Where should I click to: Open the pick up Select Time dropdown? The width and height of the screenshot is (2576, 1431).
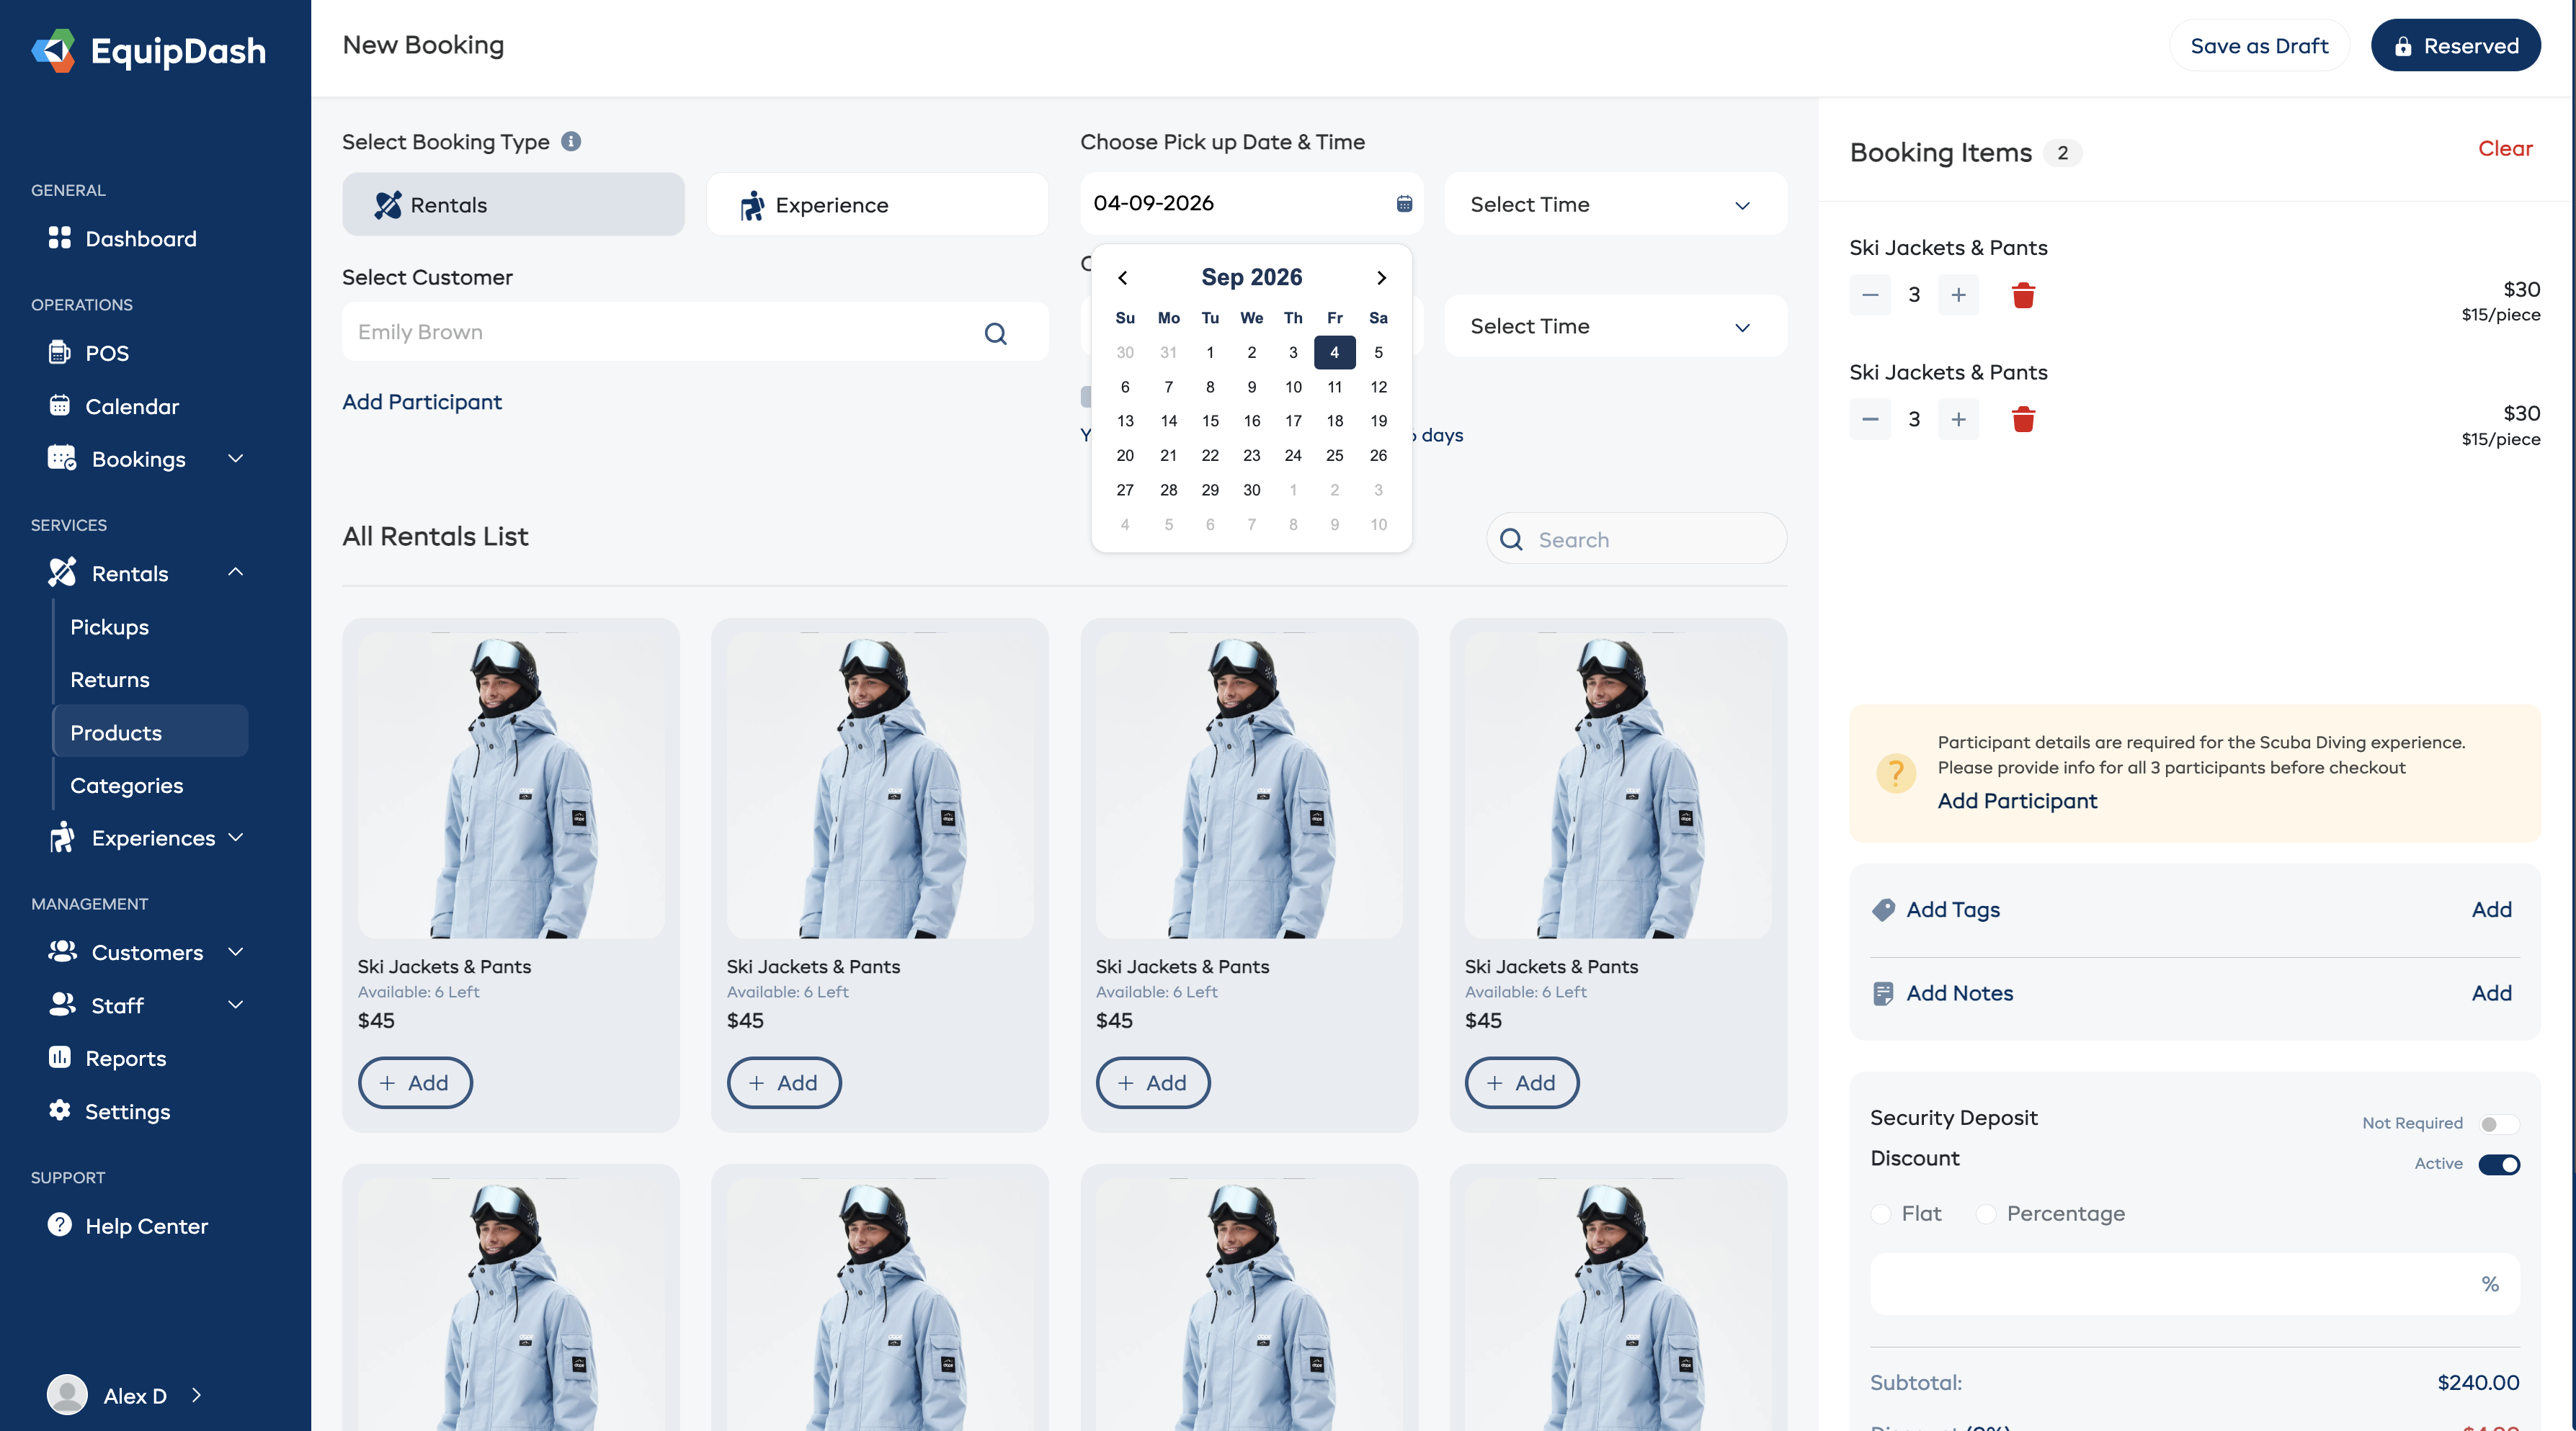[1615, 204]
